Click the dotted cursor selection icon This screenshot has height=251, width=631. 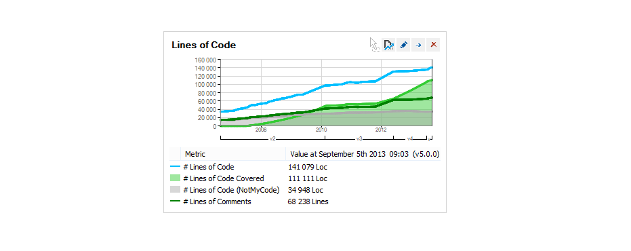375,45
